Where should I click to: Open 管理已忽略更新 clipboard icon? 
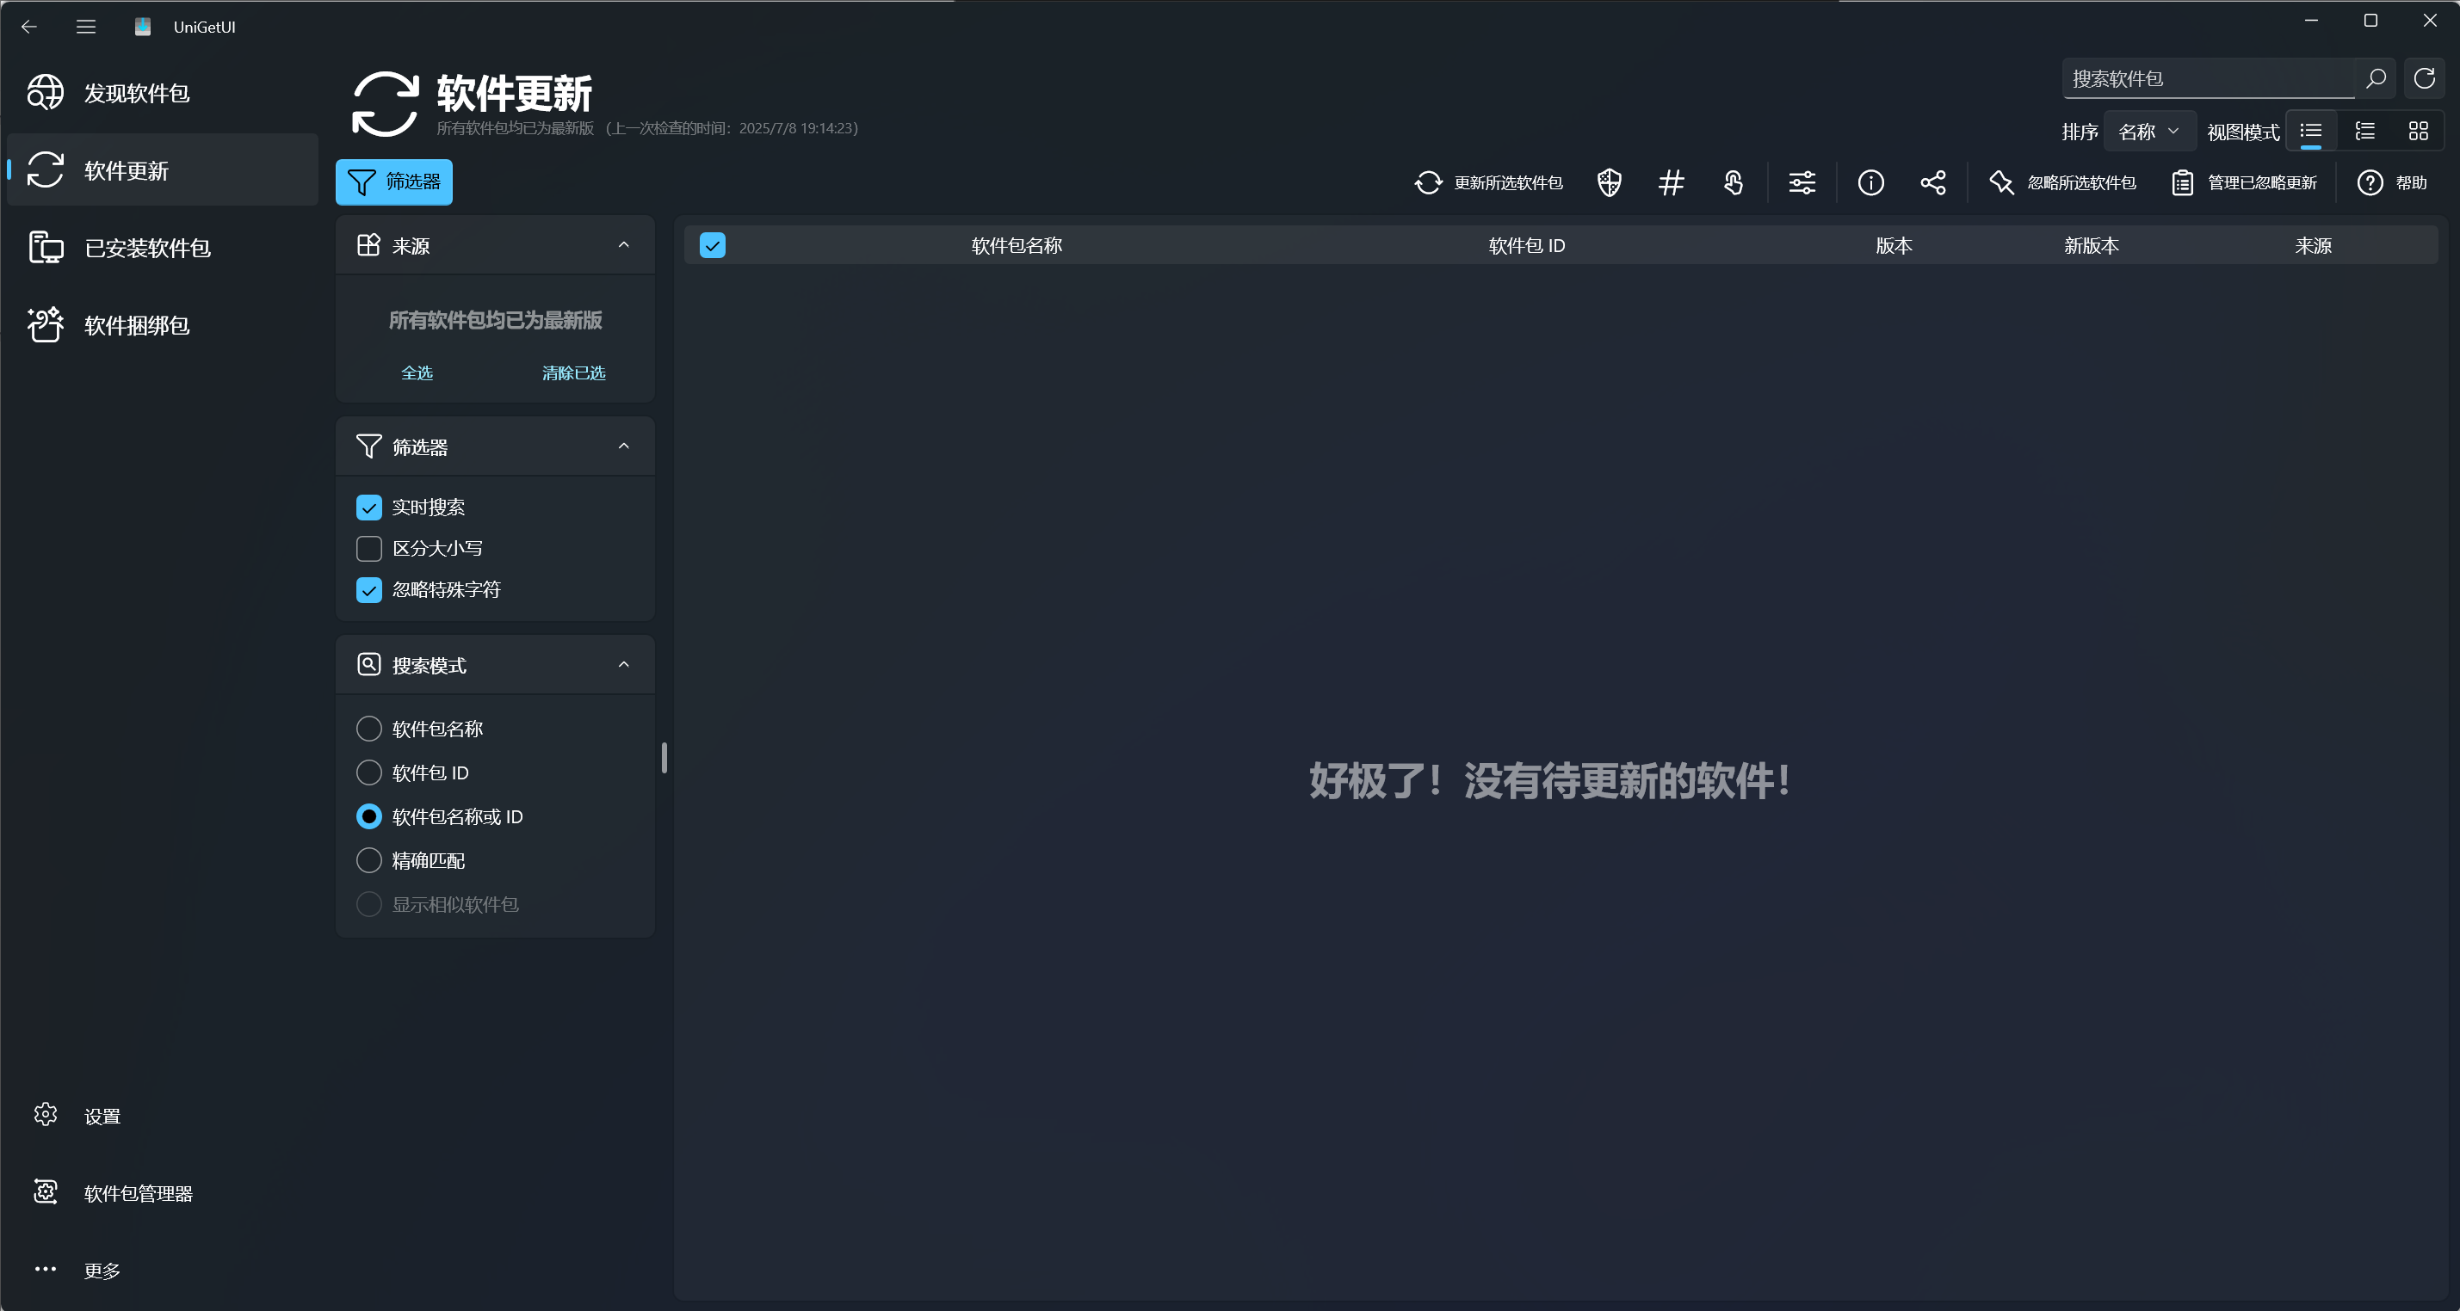pos(2182,182)
